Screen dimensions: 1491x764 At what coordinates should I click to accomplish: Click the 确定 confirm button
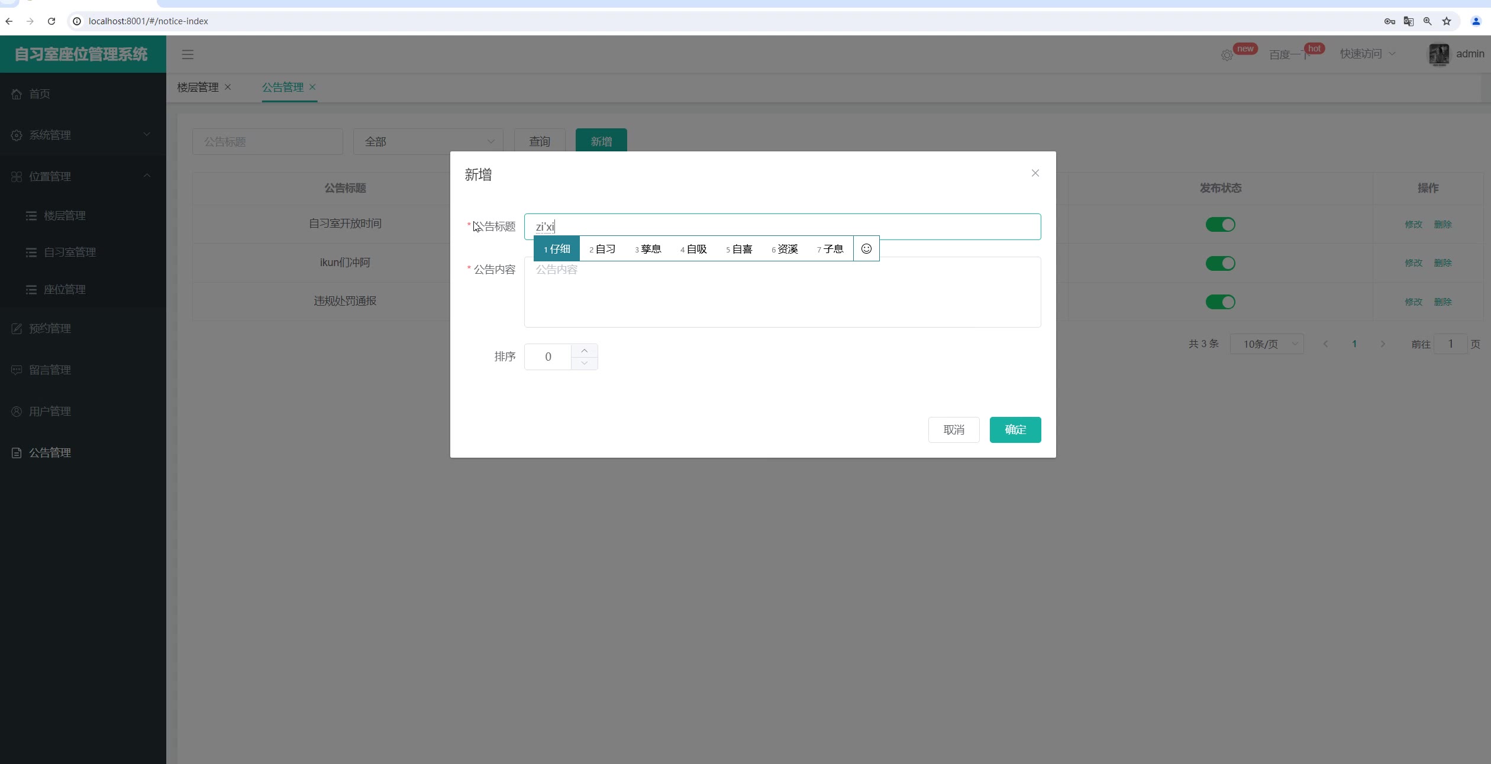coord(1015,430)
